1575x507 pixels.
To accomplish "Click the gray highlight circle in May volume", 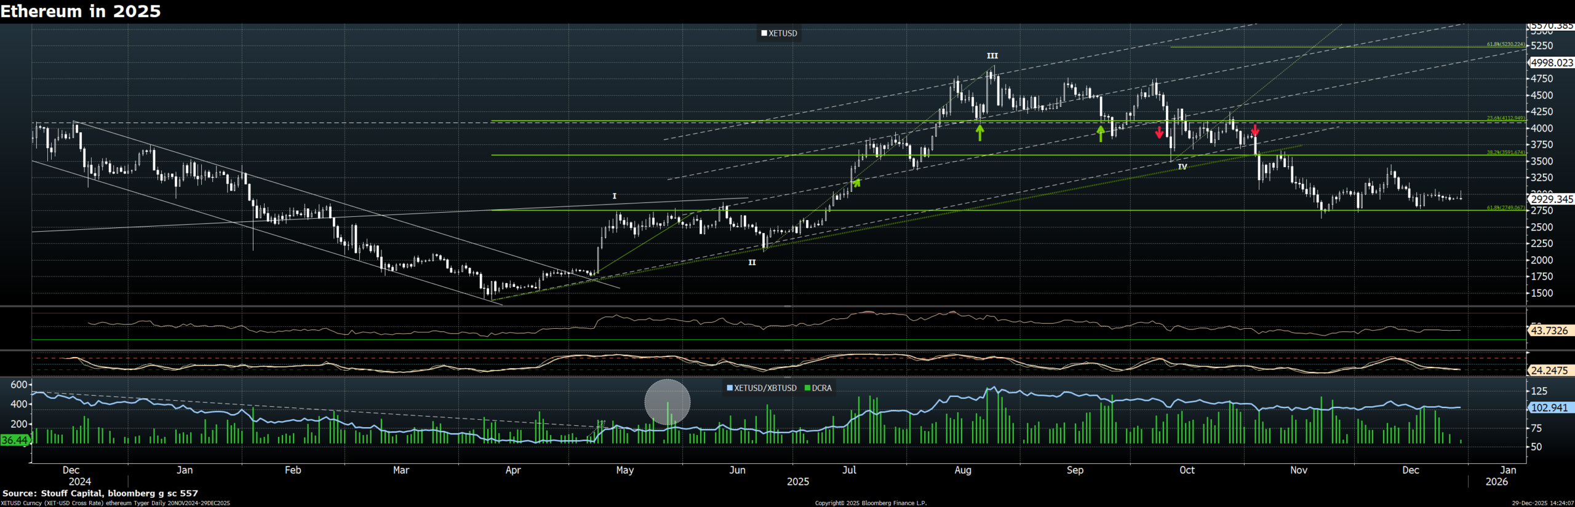I will click(x=667, y=402).
